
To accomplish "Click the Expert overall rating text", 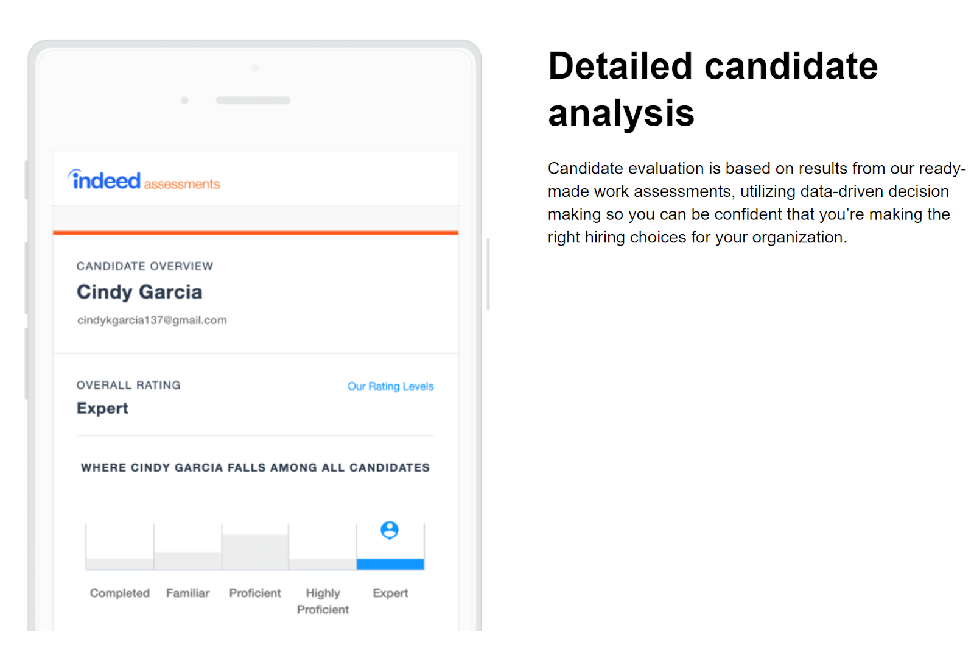I will 102,408.
